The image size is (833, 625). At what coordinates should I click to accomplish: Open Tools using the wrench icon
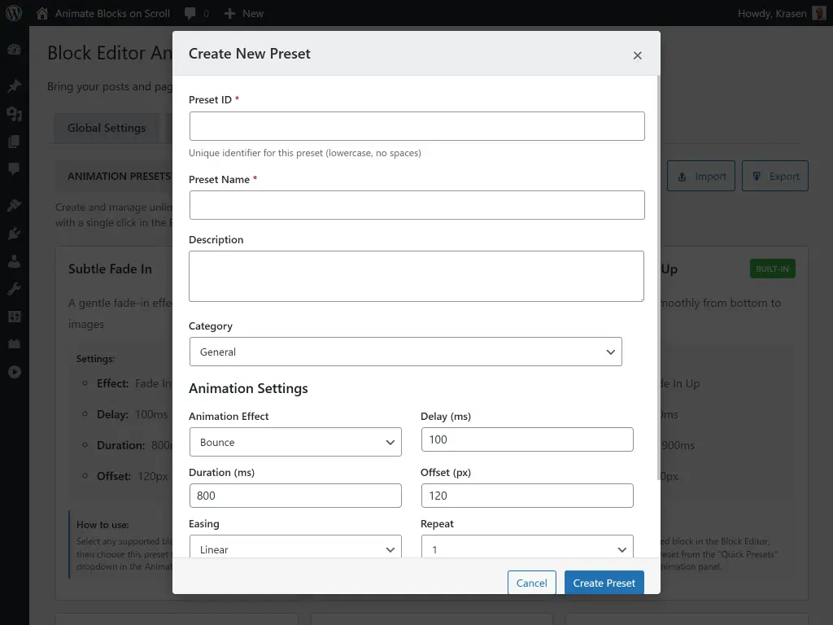(14, 286)
